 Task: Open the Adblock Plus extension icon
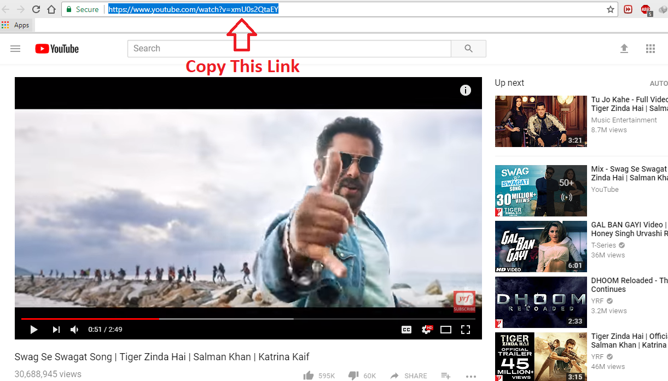pos(646,10)
